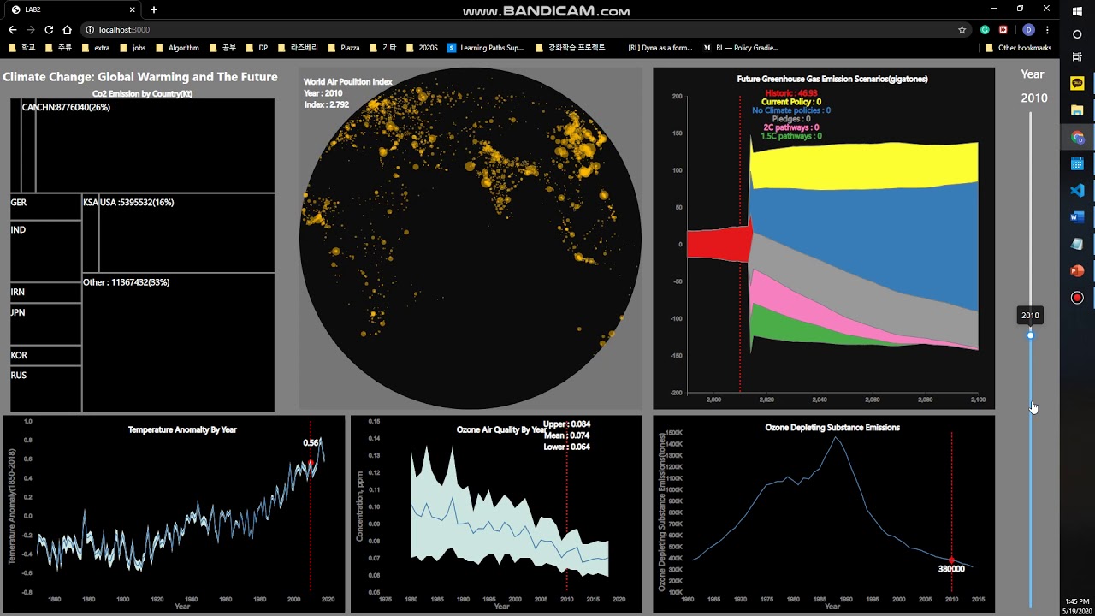Open the Algorithm bookmark folder
Image resolution: width=1095 pixels, height=616 pixels.
177,48
